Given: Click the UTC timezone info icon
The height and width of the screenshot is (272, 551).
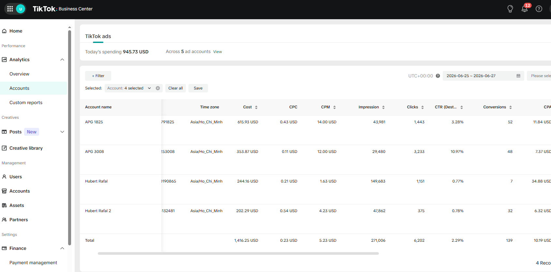Looking at the screenshot, I should click(438, 76).
